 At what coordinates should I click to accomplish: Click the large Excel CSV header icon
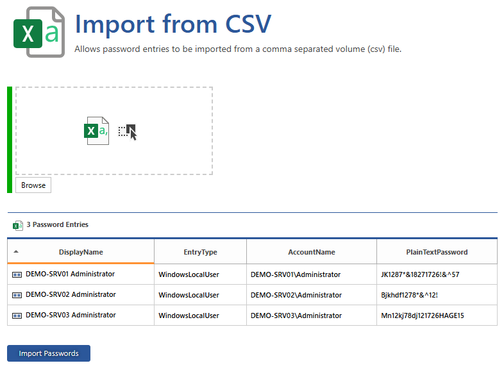point(38,32)
